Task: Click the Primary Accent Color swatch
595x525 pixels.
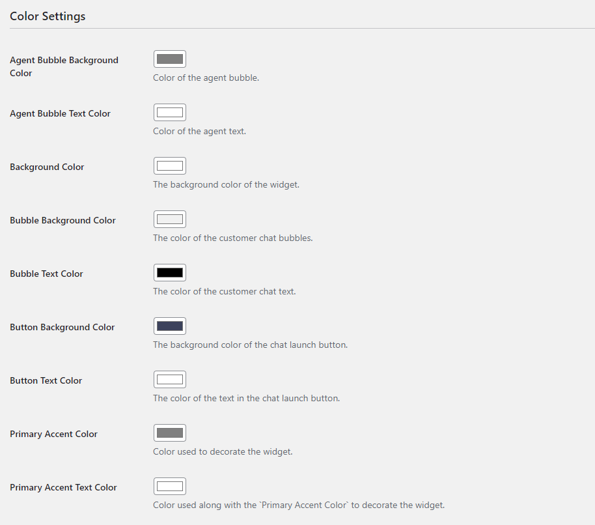Action: pos(170,433)
